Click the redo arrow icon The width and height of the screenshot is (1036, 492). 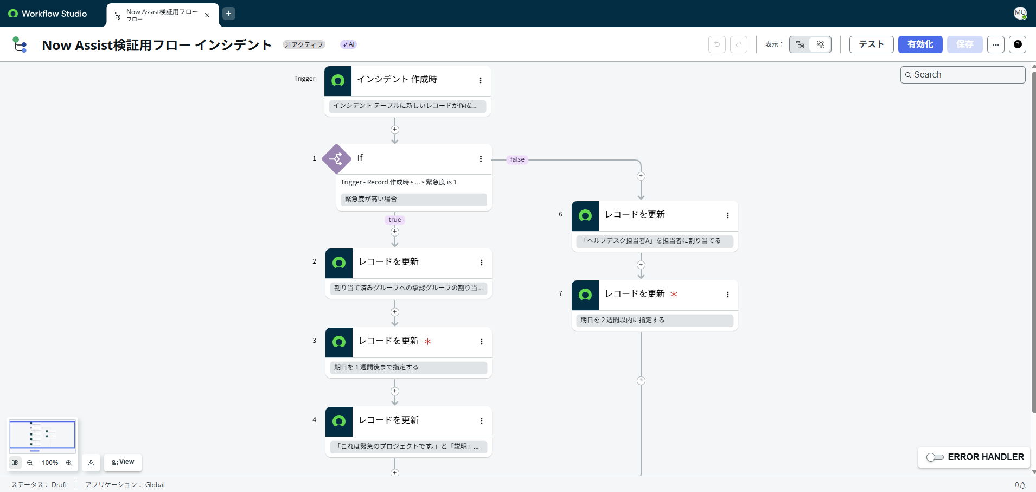pos(738,44)
